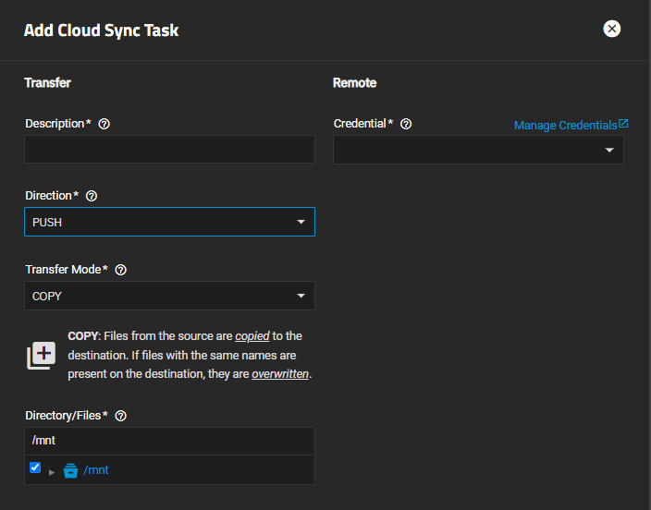Viewport: 651px width, 510px height.
Task: Open the Direction dropdown showing PUSH
Action: point(169,223)
